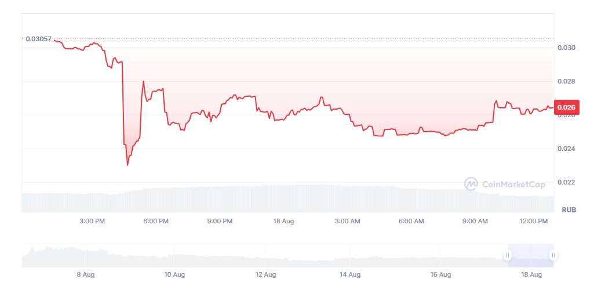Click the 9:00 AM time axis label

pyautogui.click(x=476, y=221)
